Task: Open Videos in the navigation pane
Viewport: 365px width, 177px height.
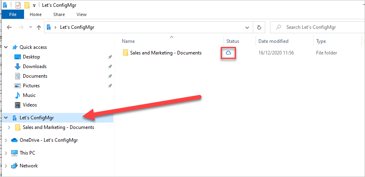Action: pyautogui.click(x=30, y=105)
